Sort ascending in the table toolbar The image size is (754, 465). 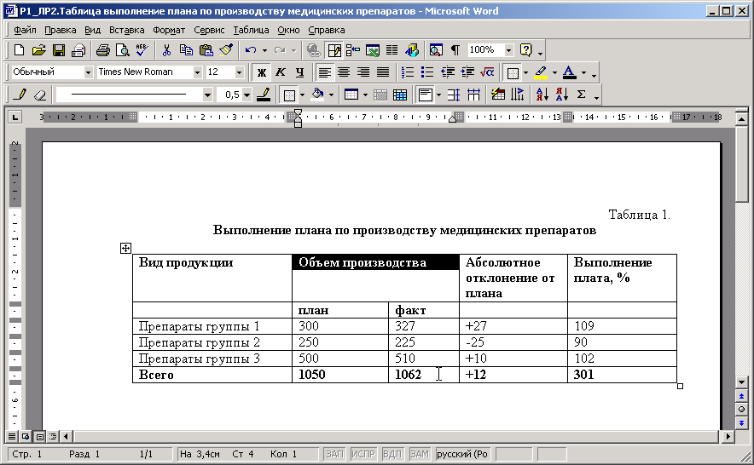click(x=542, y=95)
